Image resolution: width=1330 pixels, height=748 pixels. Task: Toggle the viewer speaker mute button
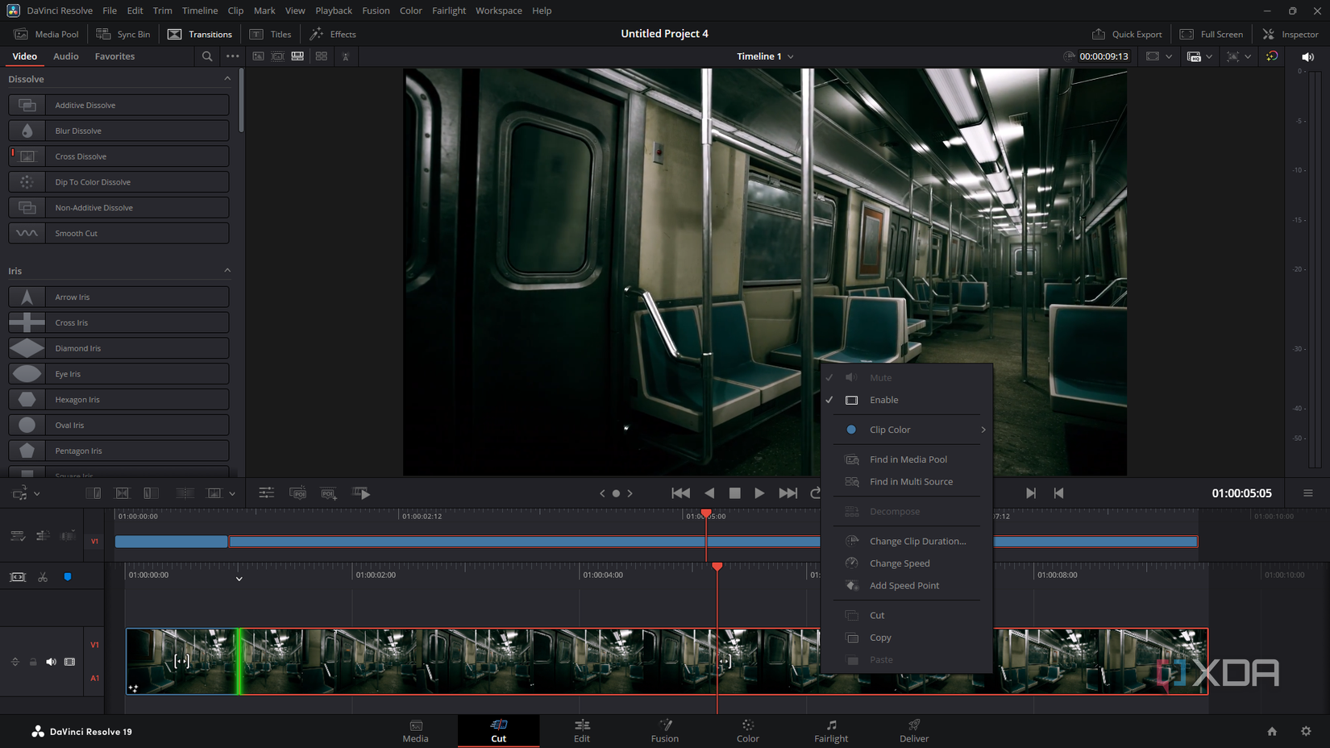click(x=1307, y=56)
